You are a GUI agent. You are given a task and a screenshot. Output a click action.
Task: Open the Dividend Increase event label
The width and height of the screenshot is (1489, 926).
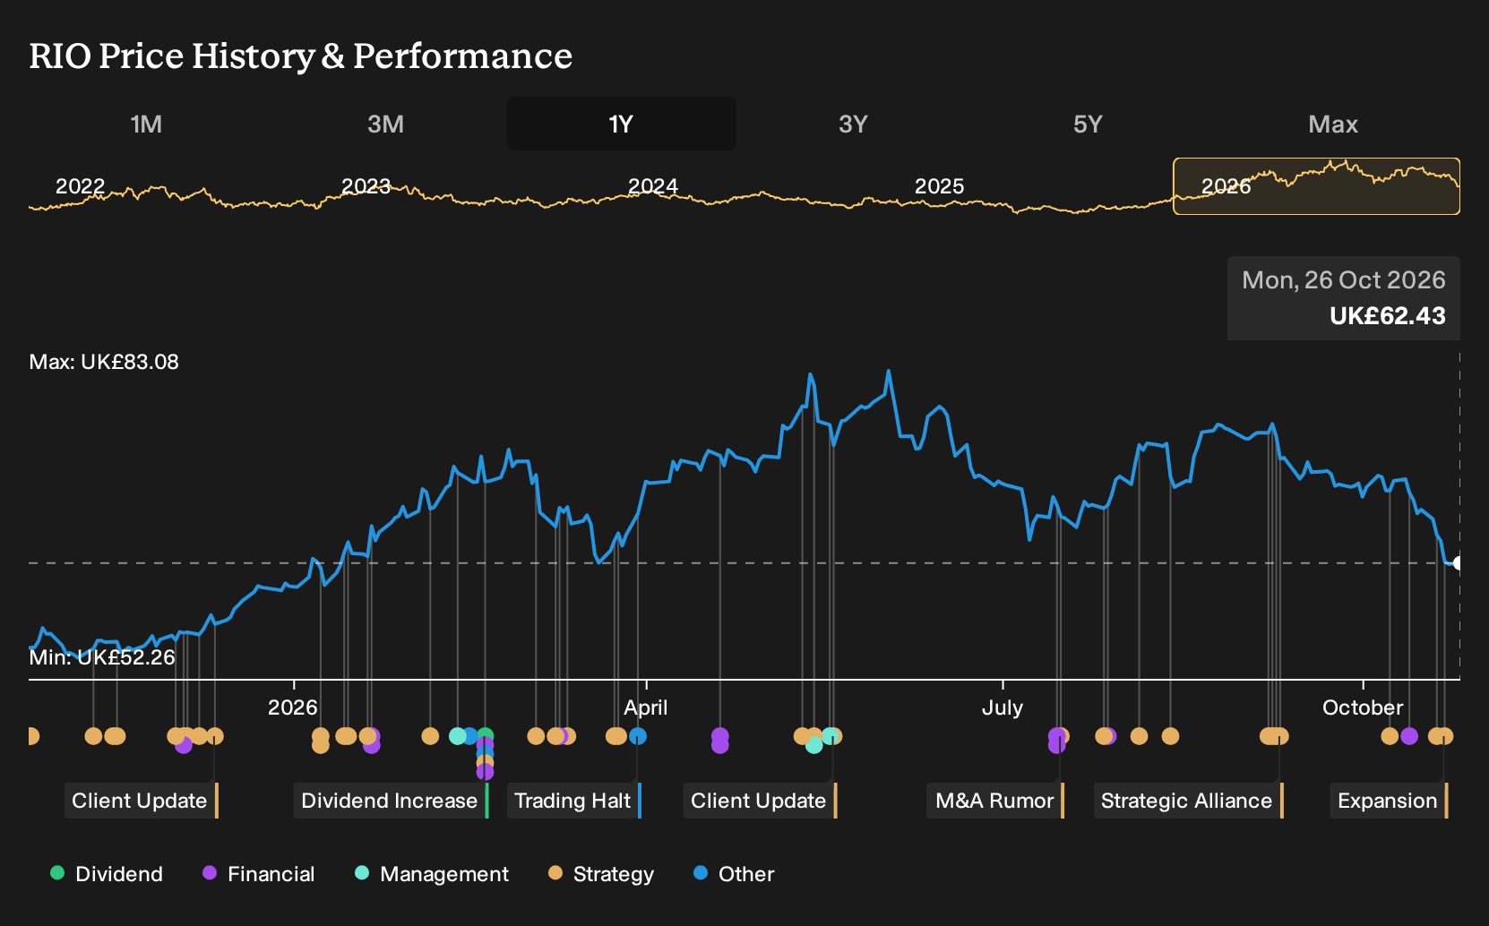(x=390, y=801)
